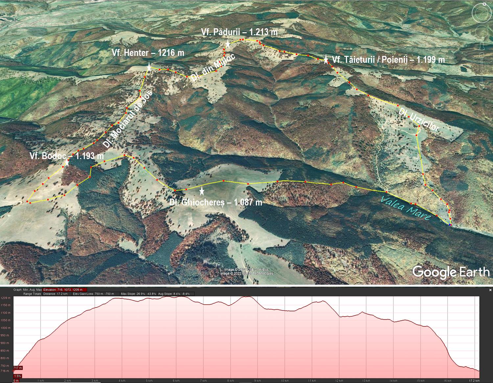Click the North compass marker on the look ring
The image size is (493, 383).
click(484, 4)
